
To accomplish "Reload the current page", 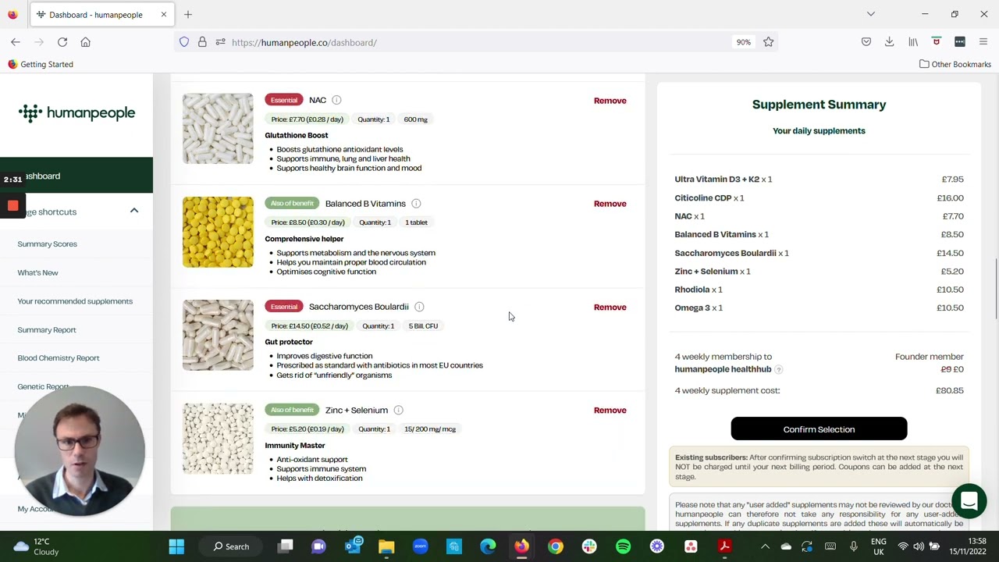I will click(62, 42).
